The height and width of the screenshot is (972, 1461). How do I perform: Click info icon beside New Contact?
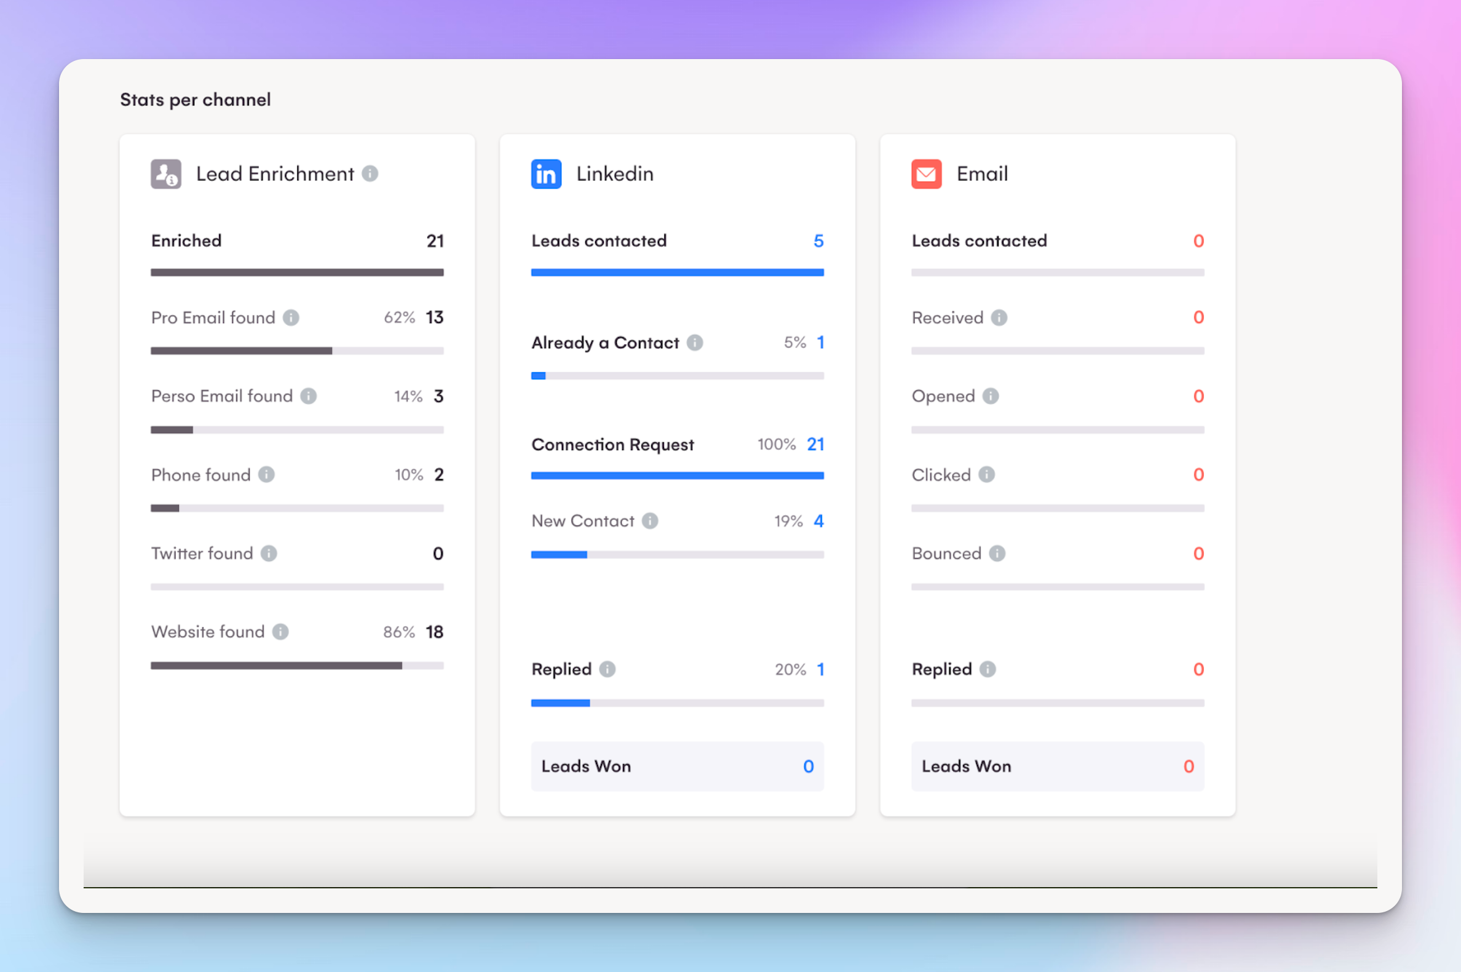pos(649,520)
